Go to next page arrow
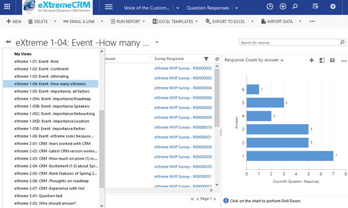348x208 pixels. click(215, 199)
